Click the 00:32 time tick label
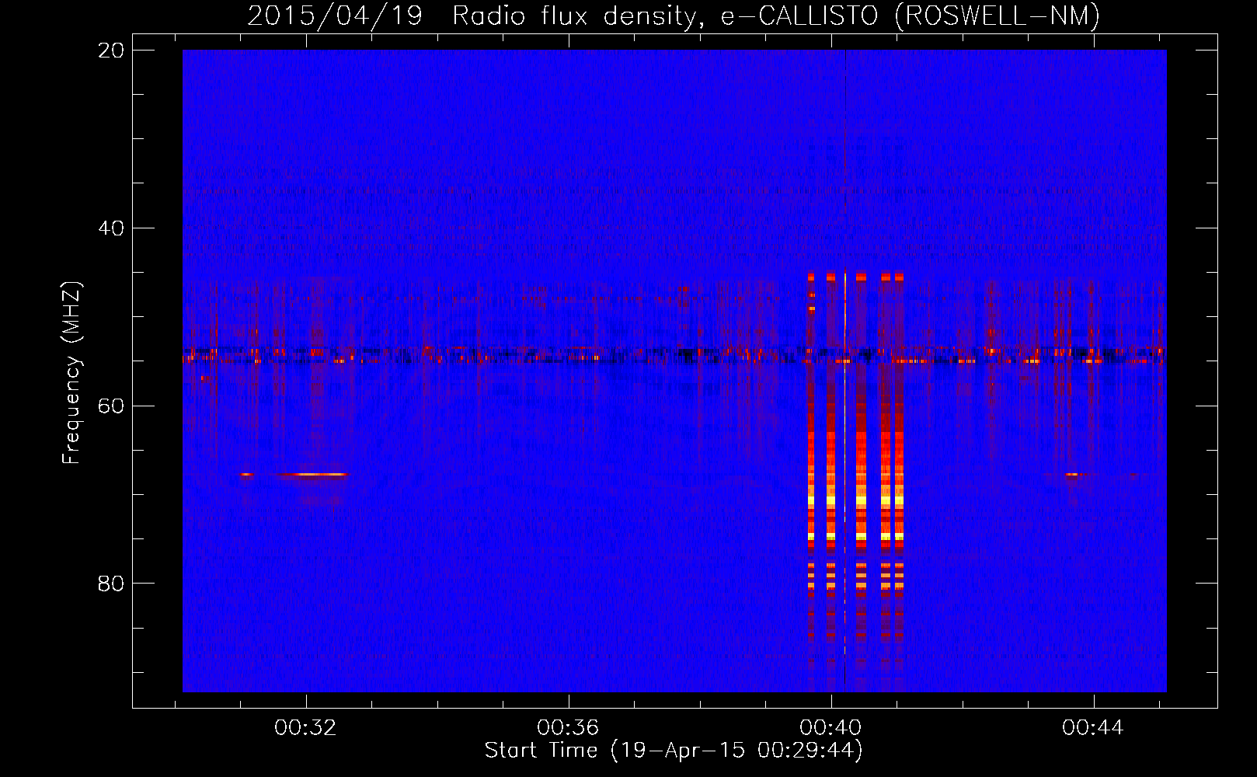 coord(305,728)
